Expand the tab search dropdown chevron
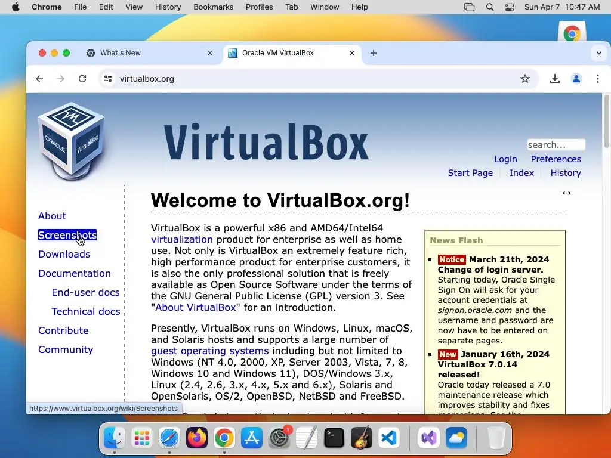 pyautogui.click(x=599, y=53)
